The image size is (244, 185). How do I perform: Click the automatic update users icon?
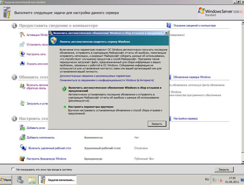[22, 86]
